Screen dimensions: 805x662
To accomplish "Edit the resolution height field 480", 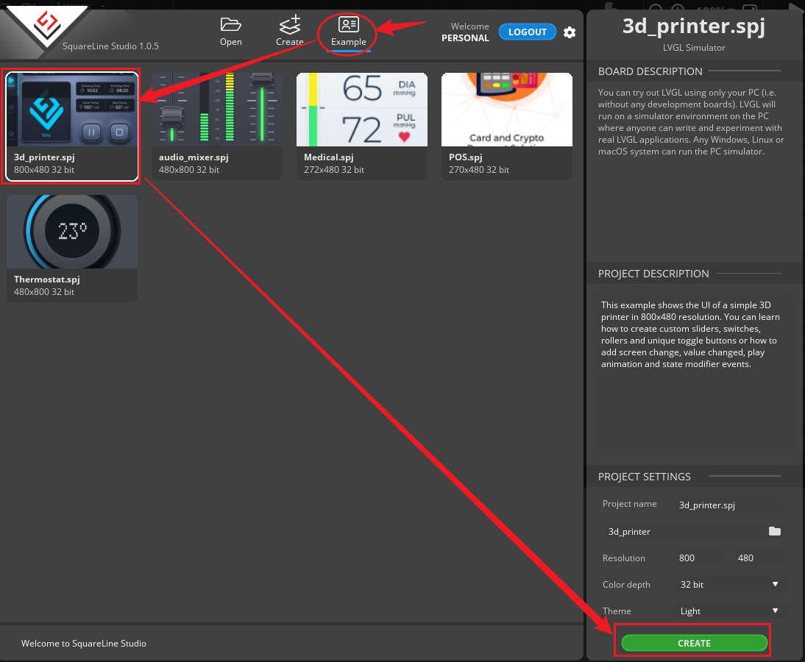I will pos(758,558).
